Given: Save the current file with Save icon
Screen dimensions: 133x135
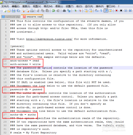Looking at the screenshot, I should pos(14,11).
